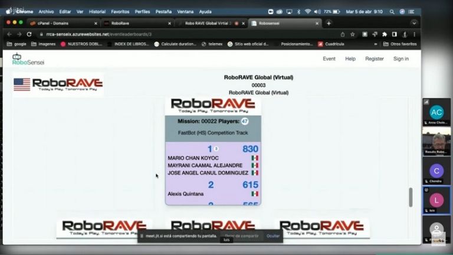Click the browser back arrow
This screenshot has width=453, height=255.
pos(9,34)
